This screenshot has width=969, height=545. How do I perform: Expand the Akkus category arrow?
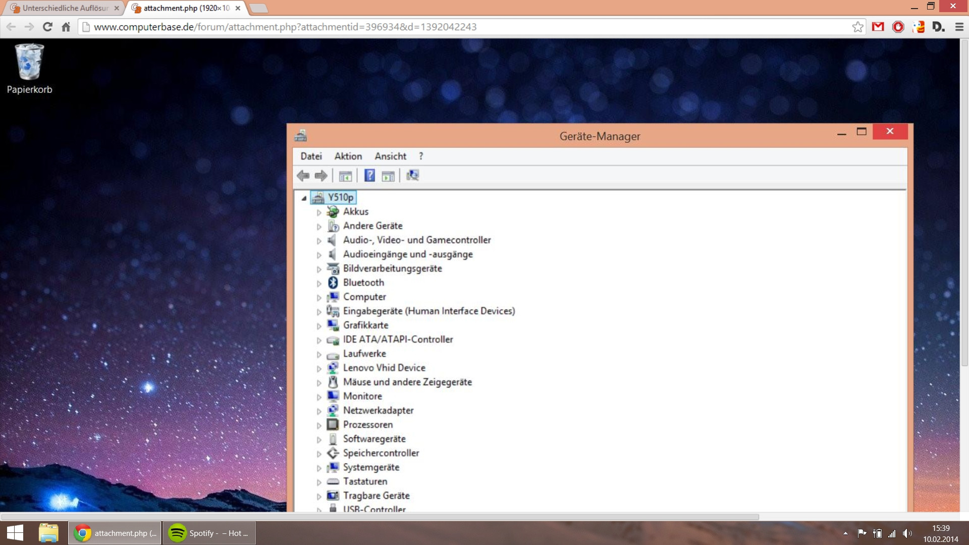coord(319,212)
